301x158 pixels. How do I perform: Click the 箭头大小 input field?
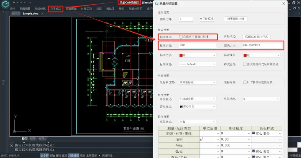tap(262, 45)
